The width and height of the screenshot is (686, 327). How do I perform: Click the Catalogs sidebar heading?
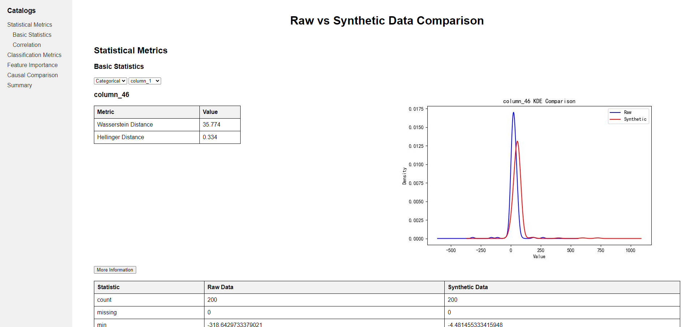tap(21, 10)
